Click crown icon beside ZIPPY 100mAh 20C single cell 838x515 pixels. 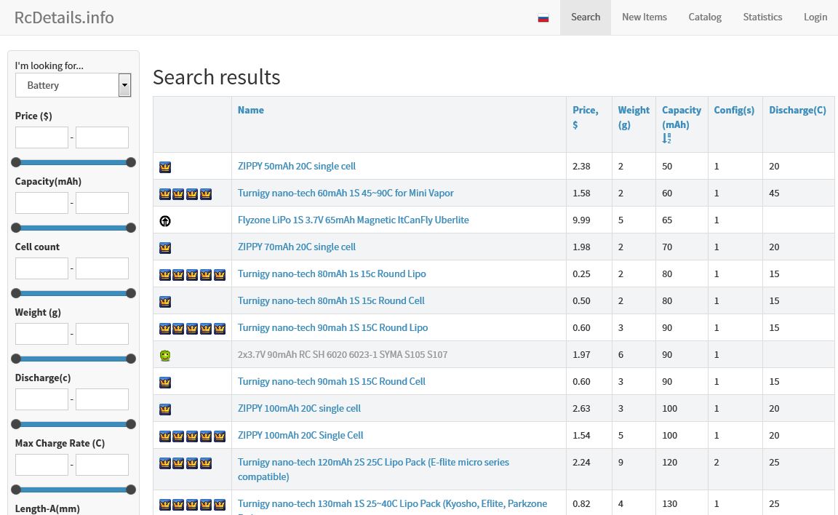(165, 409)
